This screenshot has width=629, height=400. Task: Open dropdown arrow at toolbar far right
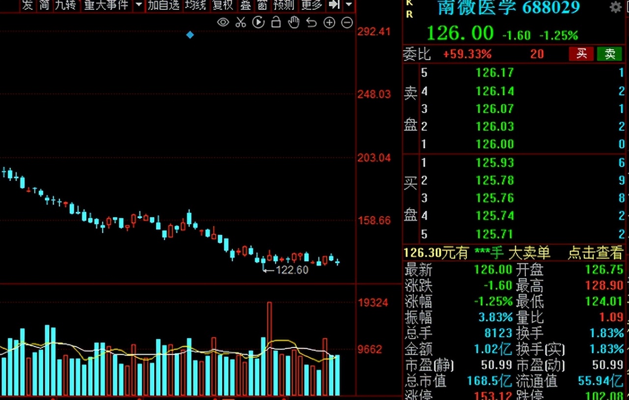(348, 5)
